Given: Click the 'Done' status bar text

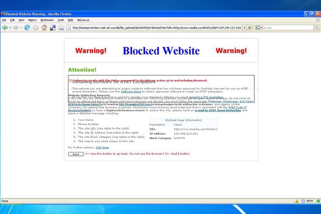Looking at the screenshot, I should [5, 201].
